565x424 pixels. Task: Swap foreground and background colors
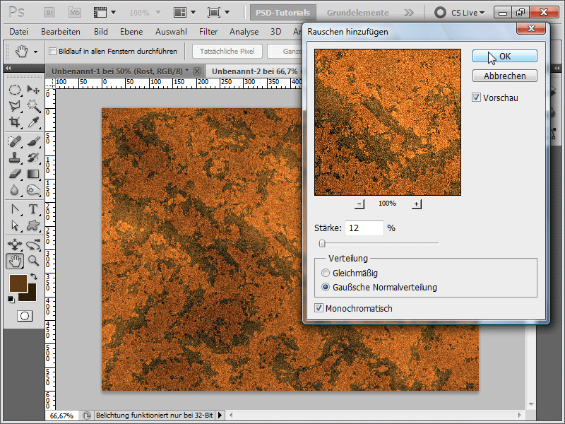[34, 276]
